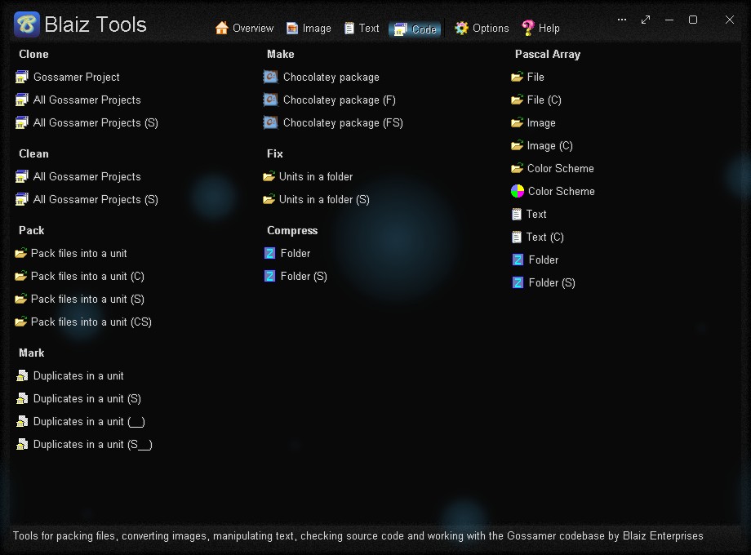This screenshot has height=555, width=751.
Task: Open the Options tab
Action: (x=482, y=29)
